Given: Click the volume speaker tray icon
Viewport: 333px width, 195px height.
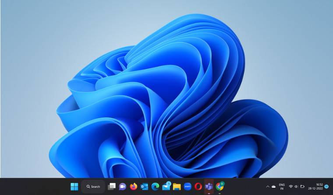Looking at the screenshot, I should pos(296,187).
